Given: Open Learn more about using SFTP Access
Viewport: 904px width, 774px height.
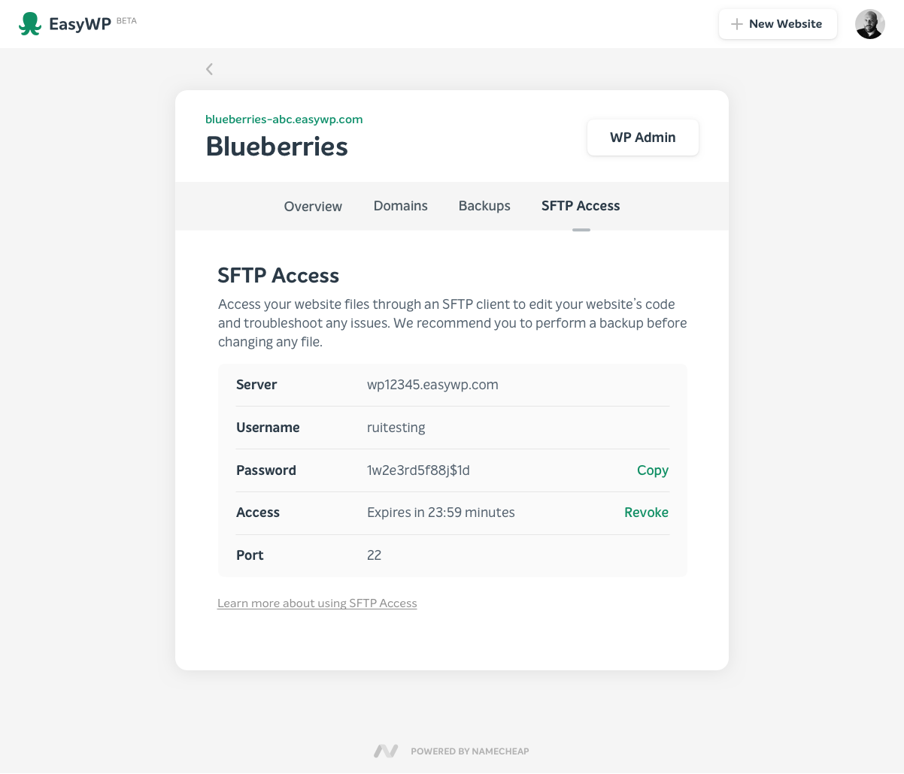Looking at the screenshot, I should click(x=317, y=603).
